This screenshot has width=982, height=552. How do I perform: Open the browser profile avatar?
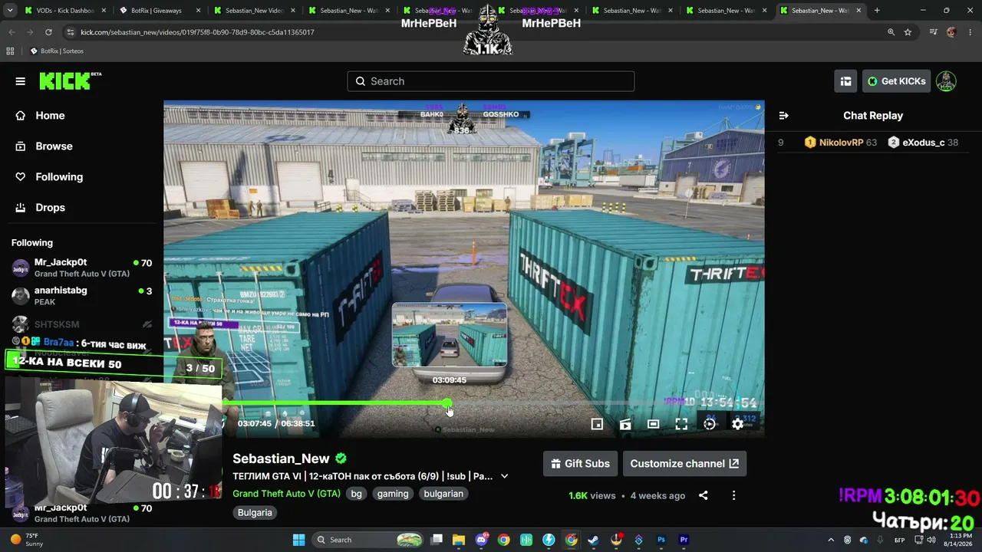click(951, 32)
